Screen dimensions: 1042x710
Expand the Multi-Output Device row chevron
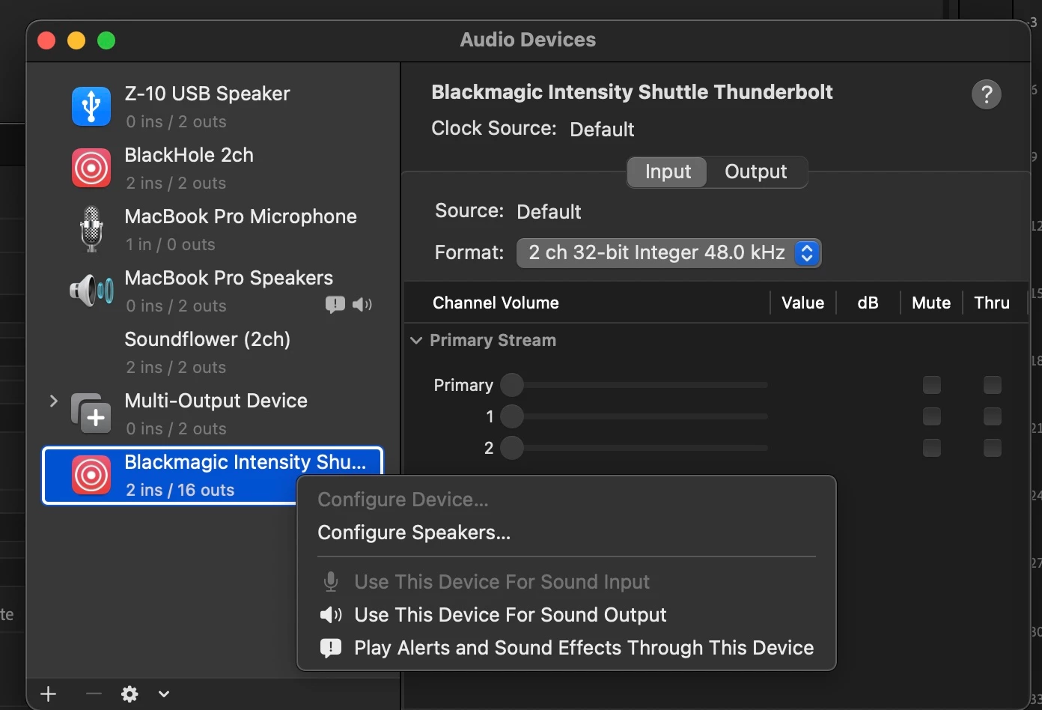[53, 401]
